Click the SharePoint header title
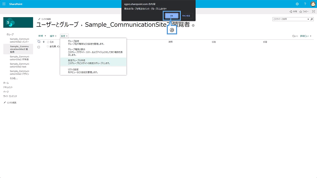This screenshot has width=317, height=178. click(16, 4)
